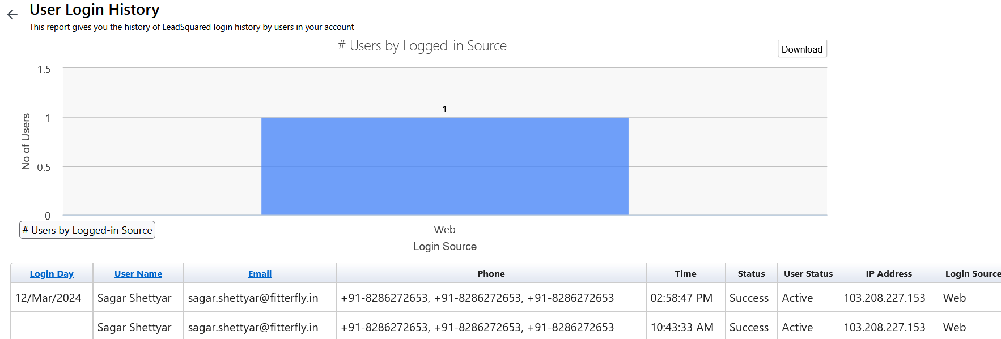Click the User Status column header
Screen dimensions: 1001x339
pyautogui.click(x=808, y=274)
